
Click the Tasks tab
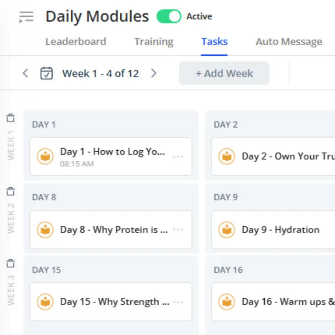coord(214,41)
